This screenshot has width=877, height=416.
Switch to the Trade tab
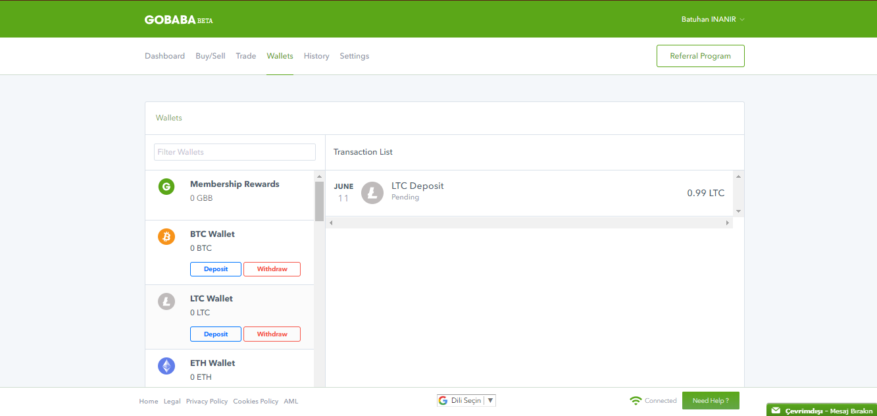click(246, 56)
